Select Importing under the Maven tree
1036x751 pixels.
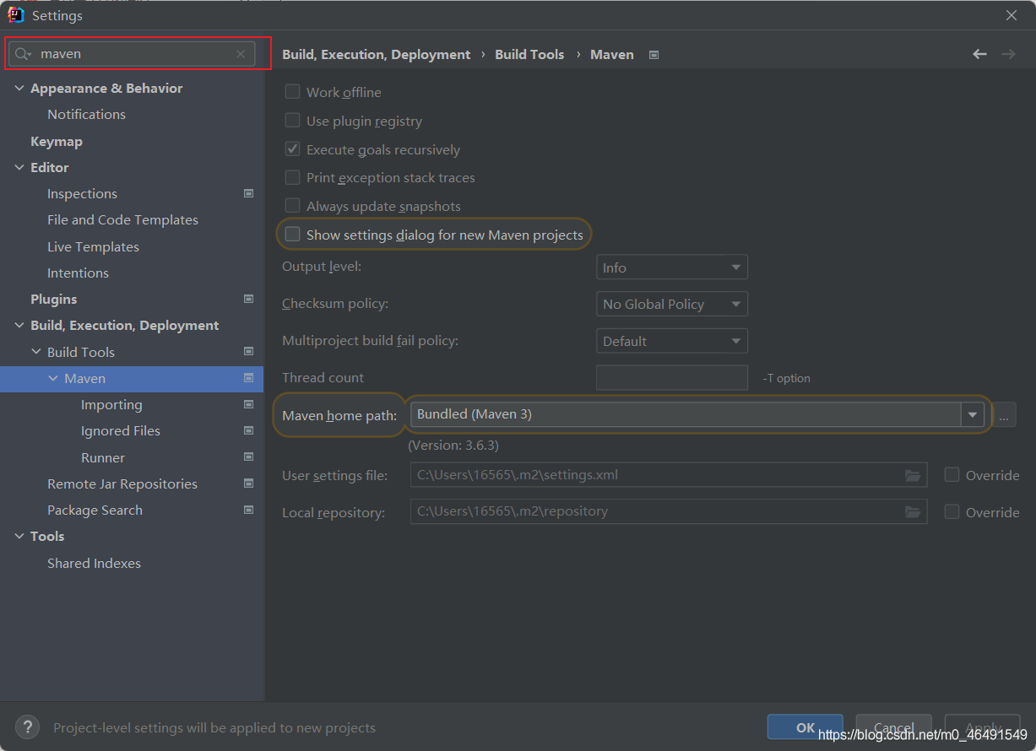pos(111,405)
